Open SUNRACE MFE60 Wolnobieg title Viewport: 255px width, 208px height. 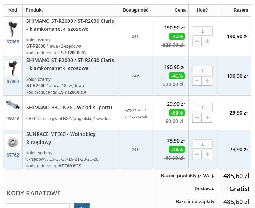61,138
